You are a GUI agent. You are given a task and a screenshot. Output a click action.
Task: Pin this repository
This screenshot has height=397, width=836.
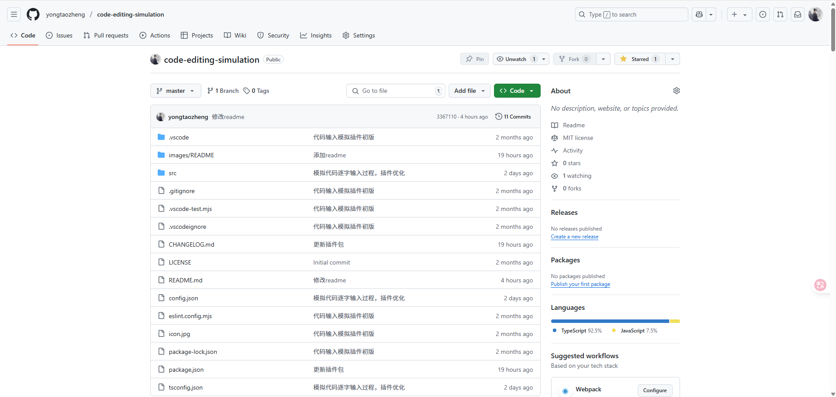click(x=475, y=59)
